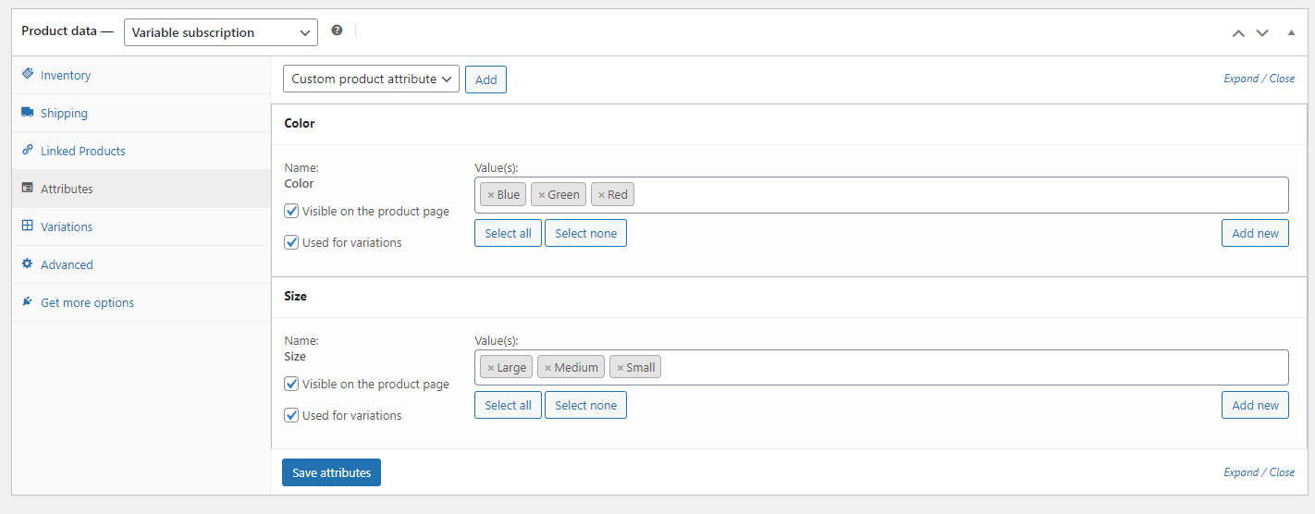Click the help question mark icon
This screenshot has width=1315, height=514.
[x=337, y=31]
